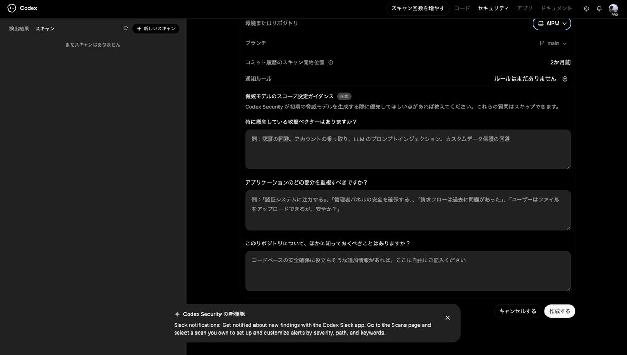Refresh the scan list

pos(125,28)
